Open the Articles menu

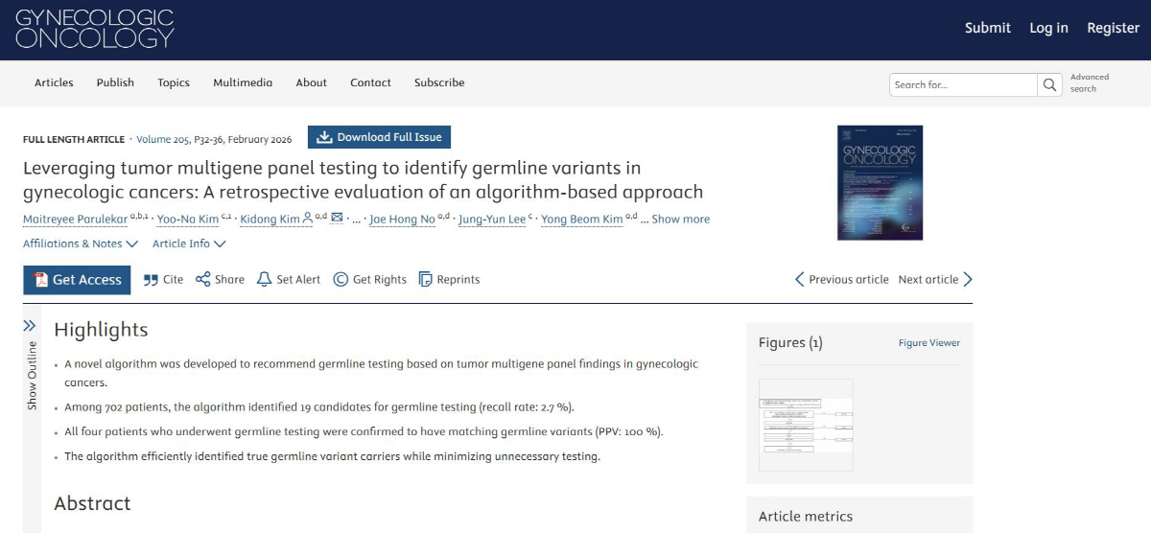[x=54, y=82]
